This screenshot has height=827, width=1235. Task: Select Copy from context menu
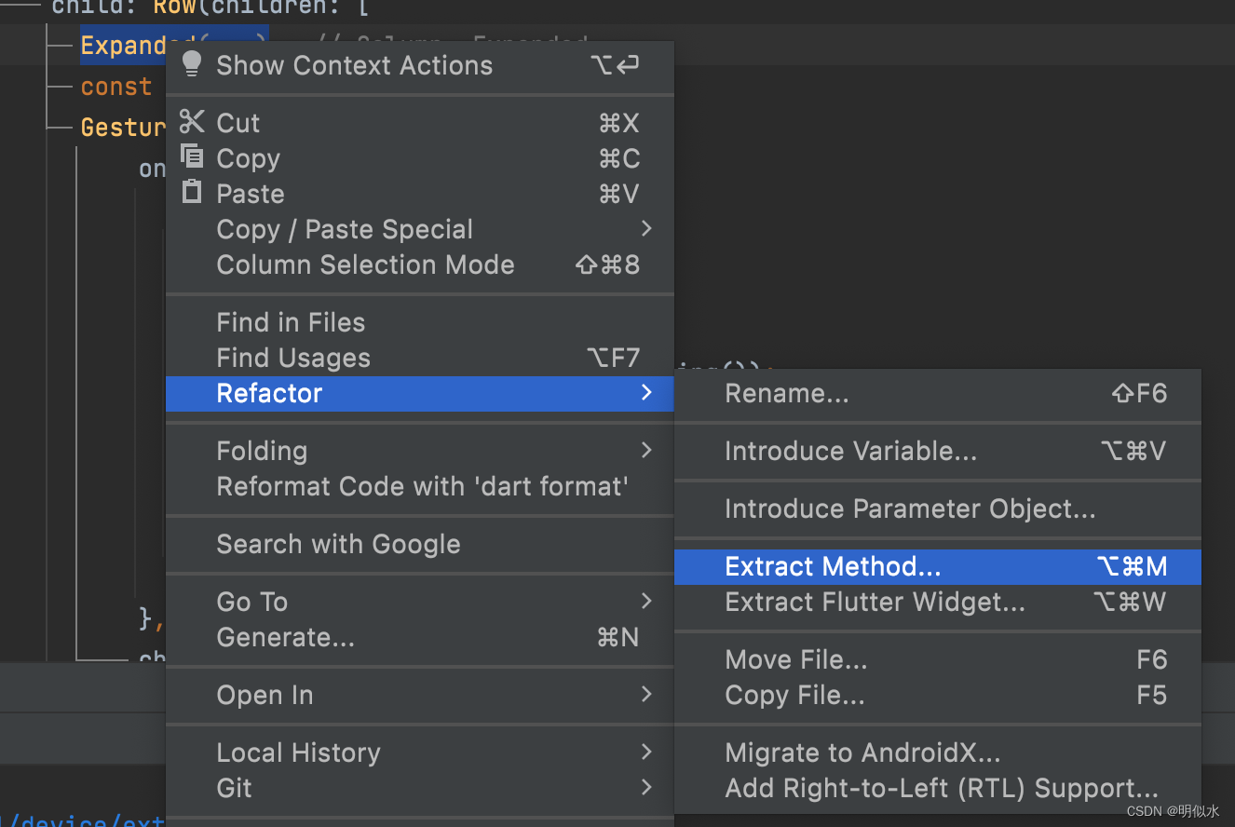point(419,158)
